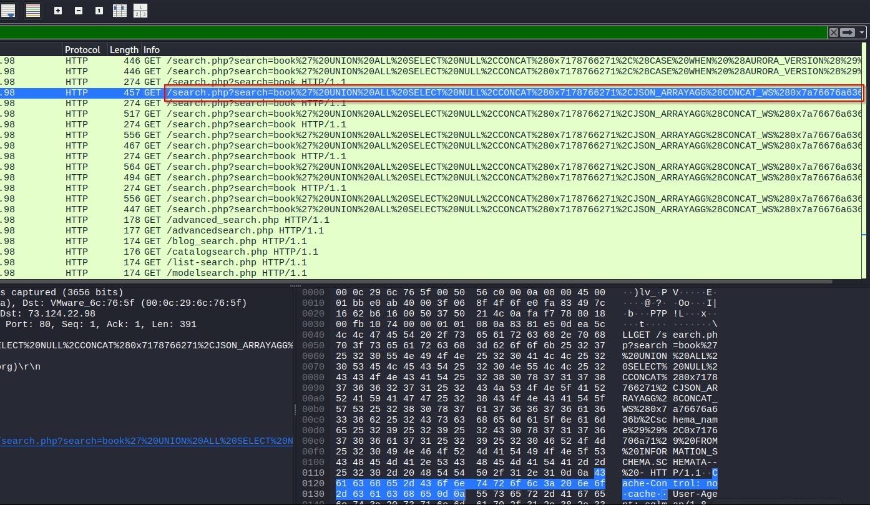
Task: Click the green display filter field
Action: click(412, 32)
